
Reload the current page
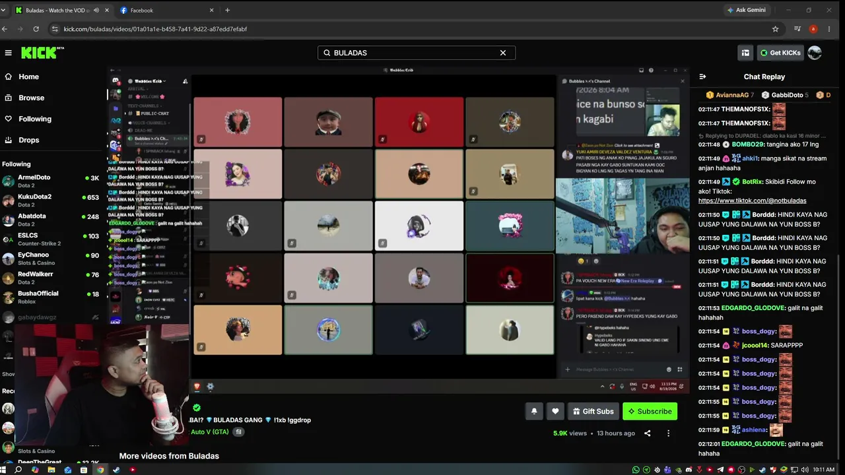(x=36, y=29)
